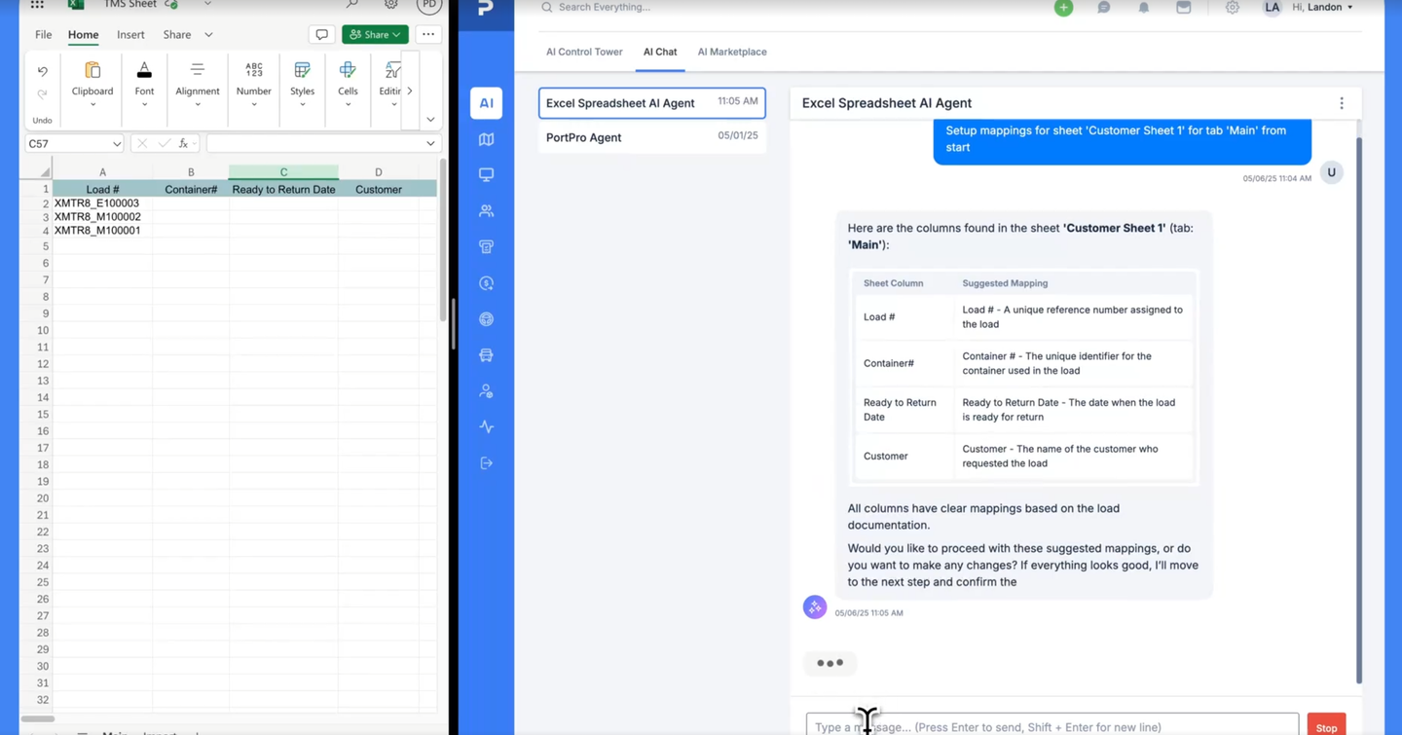Image resolution: width=1402 pixels, height=735 pixels.
Task: Click the red Stop button
Action: [x=1326, y=726]
